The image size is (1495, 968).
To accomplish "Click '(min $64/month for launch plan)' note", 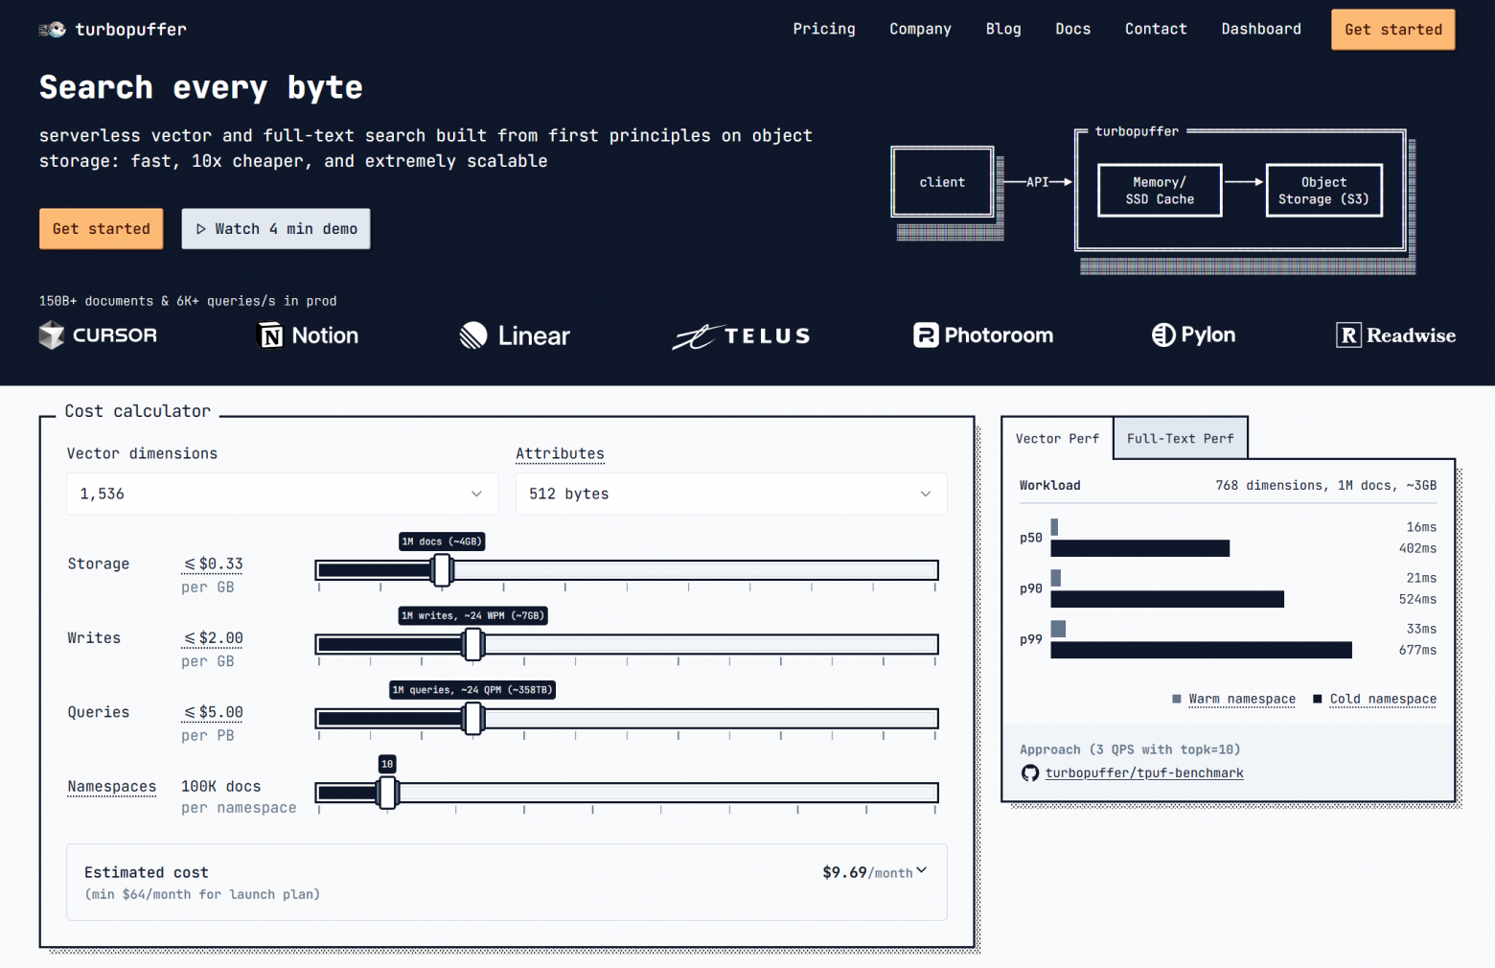I will coord(202,895).
